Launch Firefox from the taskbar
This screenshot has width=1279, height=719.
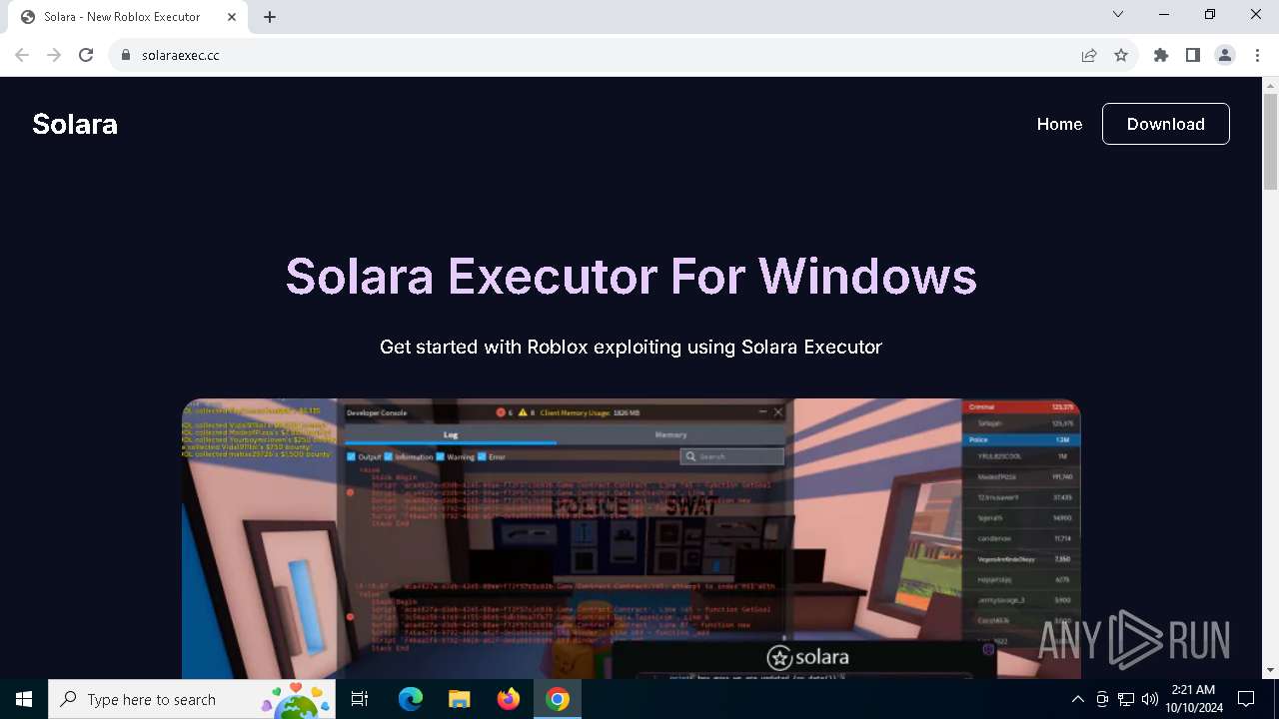(509, 699)
